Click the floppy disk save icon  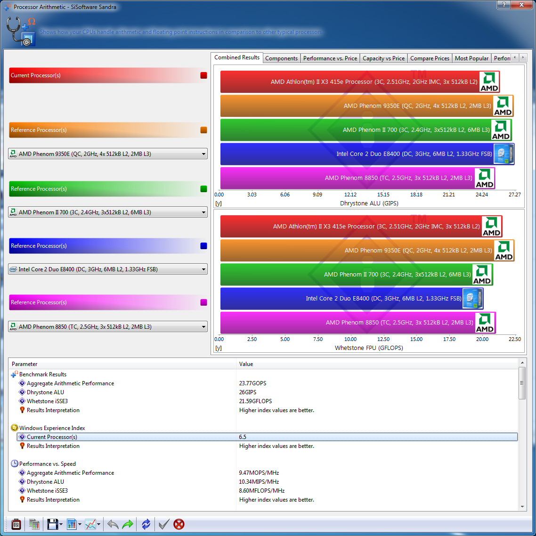pos(52,524)
